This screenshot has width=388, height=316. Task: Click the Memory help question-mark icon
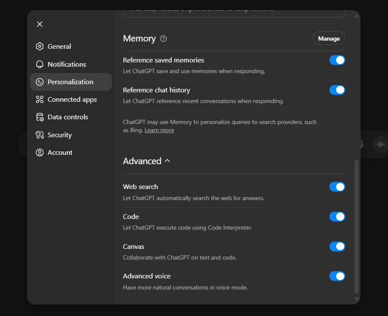point(163,38)
